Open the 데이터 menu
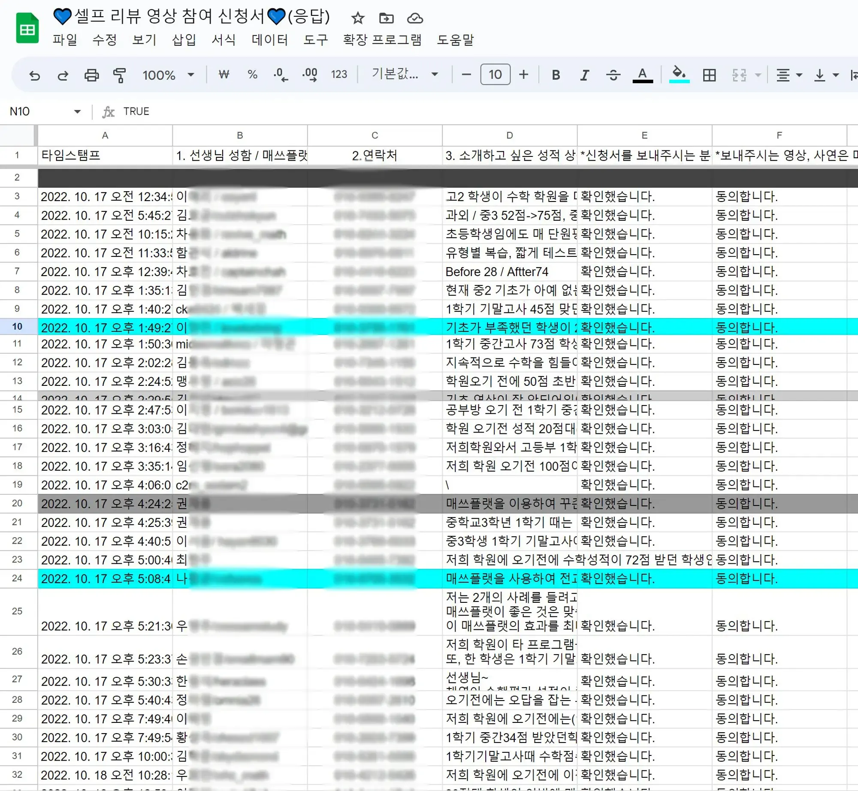The height and width of the screenshot is (791, 858). pos(269,40)
